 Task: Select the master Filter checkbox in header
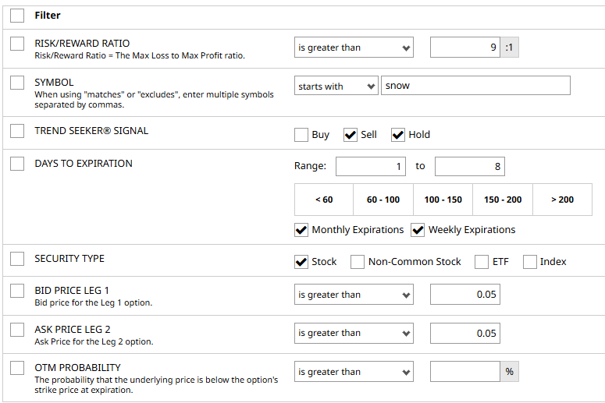pyautogui.click(x=17, y=15)
